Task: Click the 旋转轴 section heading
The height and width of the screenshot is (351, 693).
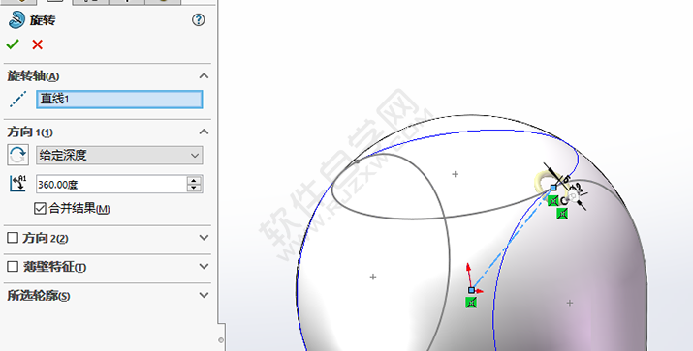Action: (x=33, y=76)
